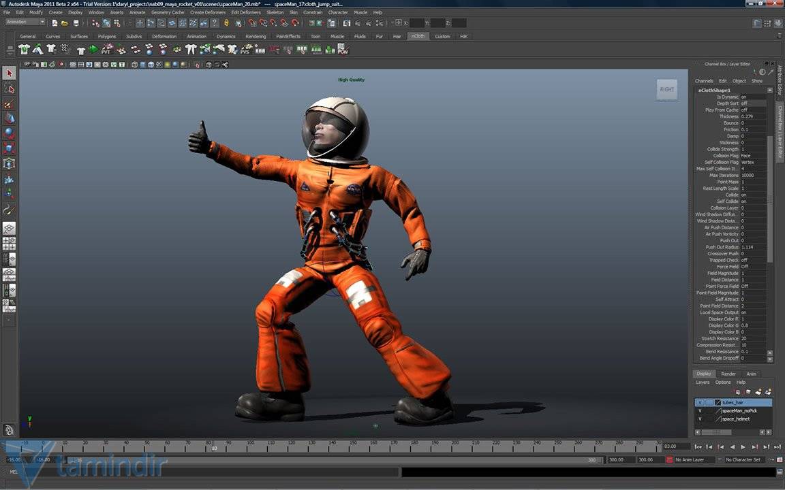Switch to the Dynamics shelf tab
This screenshot has height=490, width=785.
tap(226, 36)
